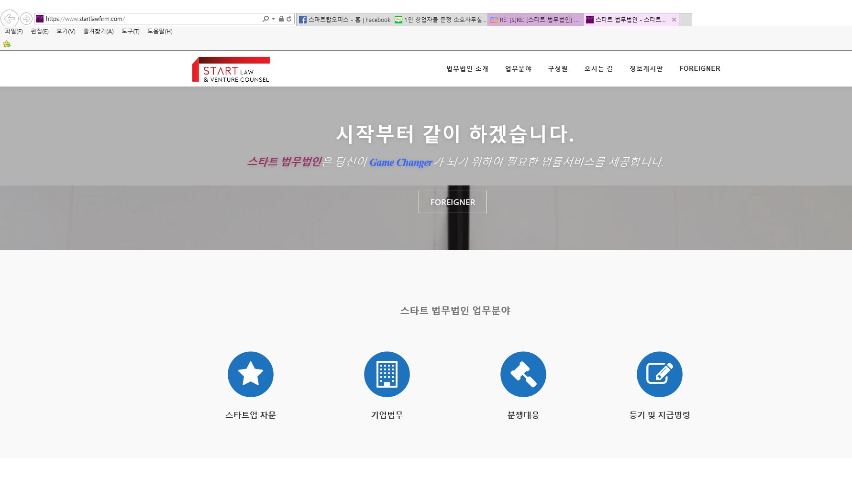Open the 편집(E) menu

click(x=40, y=32)
